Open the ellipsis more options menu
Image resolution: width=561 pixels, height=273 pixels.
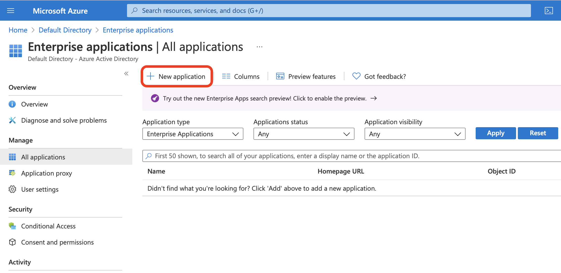coord(260,47)
